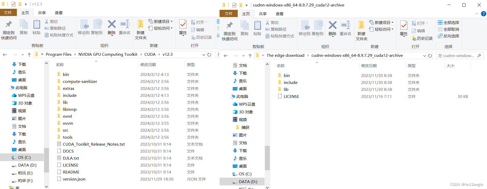Image resolution: width=487 pixels, height=189 pixels.
Task: Click Select all (全部选择) in cudnn window
Action: pos(448,22)
